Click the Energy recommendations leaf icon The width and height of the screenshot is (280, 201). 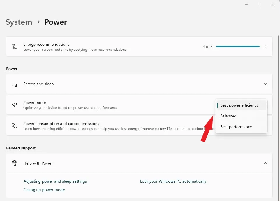point(15,47)
